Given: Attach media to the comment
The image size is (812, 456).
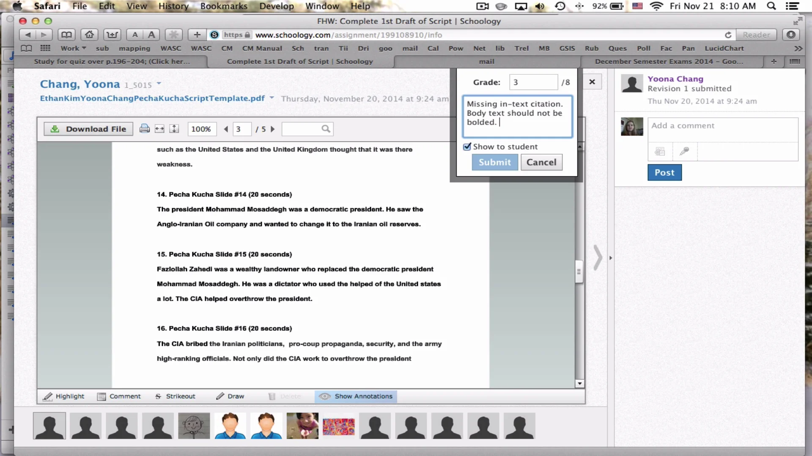Looking at the screenshot, I should click(660, 151).
